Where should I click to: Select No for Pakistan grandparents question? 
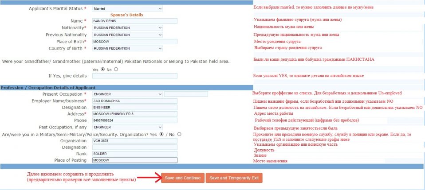(116, 69)
